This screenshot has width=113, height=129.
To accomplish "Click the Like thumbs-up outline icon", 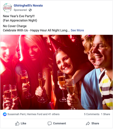I will tap(17, 123).
